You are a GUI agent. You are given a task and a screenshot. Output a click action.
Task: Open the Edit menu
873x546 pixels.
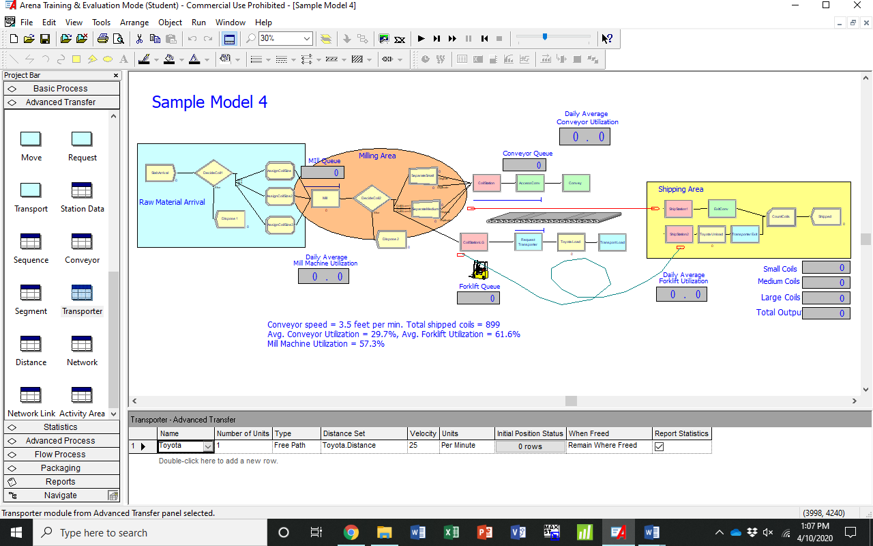pyautogui.click(x=49, y=23)
